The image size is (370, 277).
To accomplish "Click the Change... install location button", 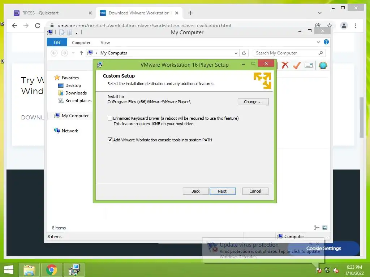I will click(x=253, y=102).
